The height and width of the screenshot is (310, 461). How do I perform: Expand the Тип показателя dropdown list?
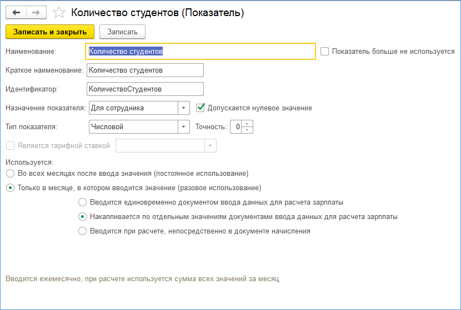coord(184,126)
